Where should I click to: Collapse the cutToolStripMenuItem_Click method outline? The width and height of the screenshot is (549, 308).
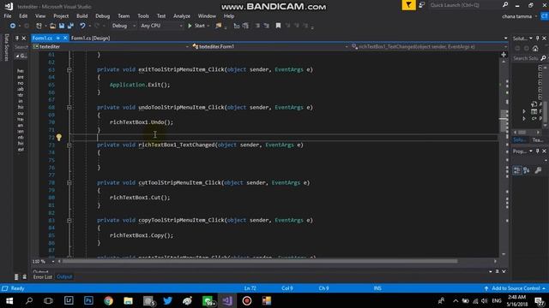pyautogui.click(x=69, y=182)
